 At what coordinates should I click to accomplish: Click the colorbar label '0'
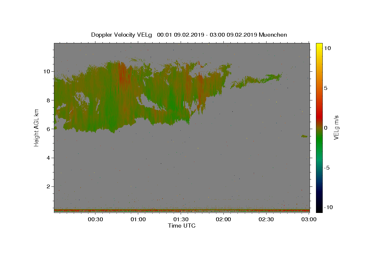(x=326, y=128)
